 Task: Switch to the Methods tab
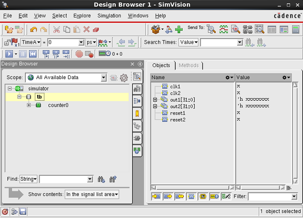tap(189, 65)
